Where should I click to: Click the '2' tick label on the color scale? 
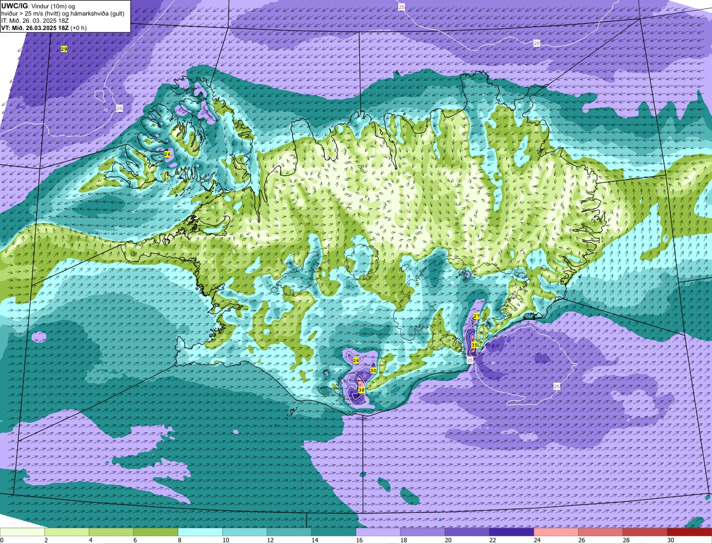point(46,540)
